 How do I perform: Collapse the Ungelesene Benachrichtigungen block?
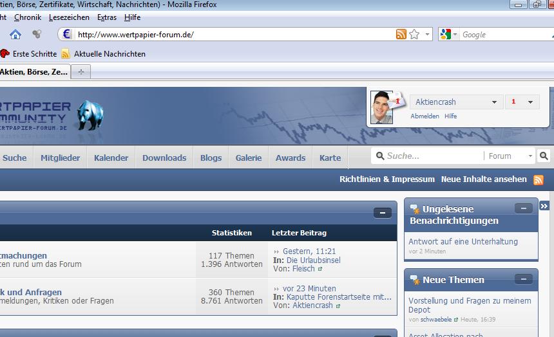point(524,208)
